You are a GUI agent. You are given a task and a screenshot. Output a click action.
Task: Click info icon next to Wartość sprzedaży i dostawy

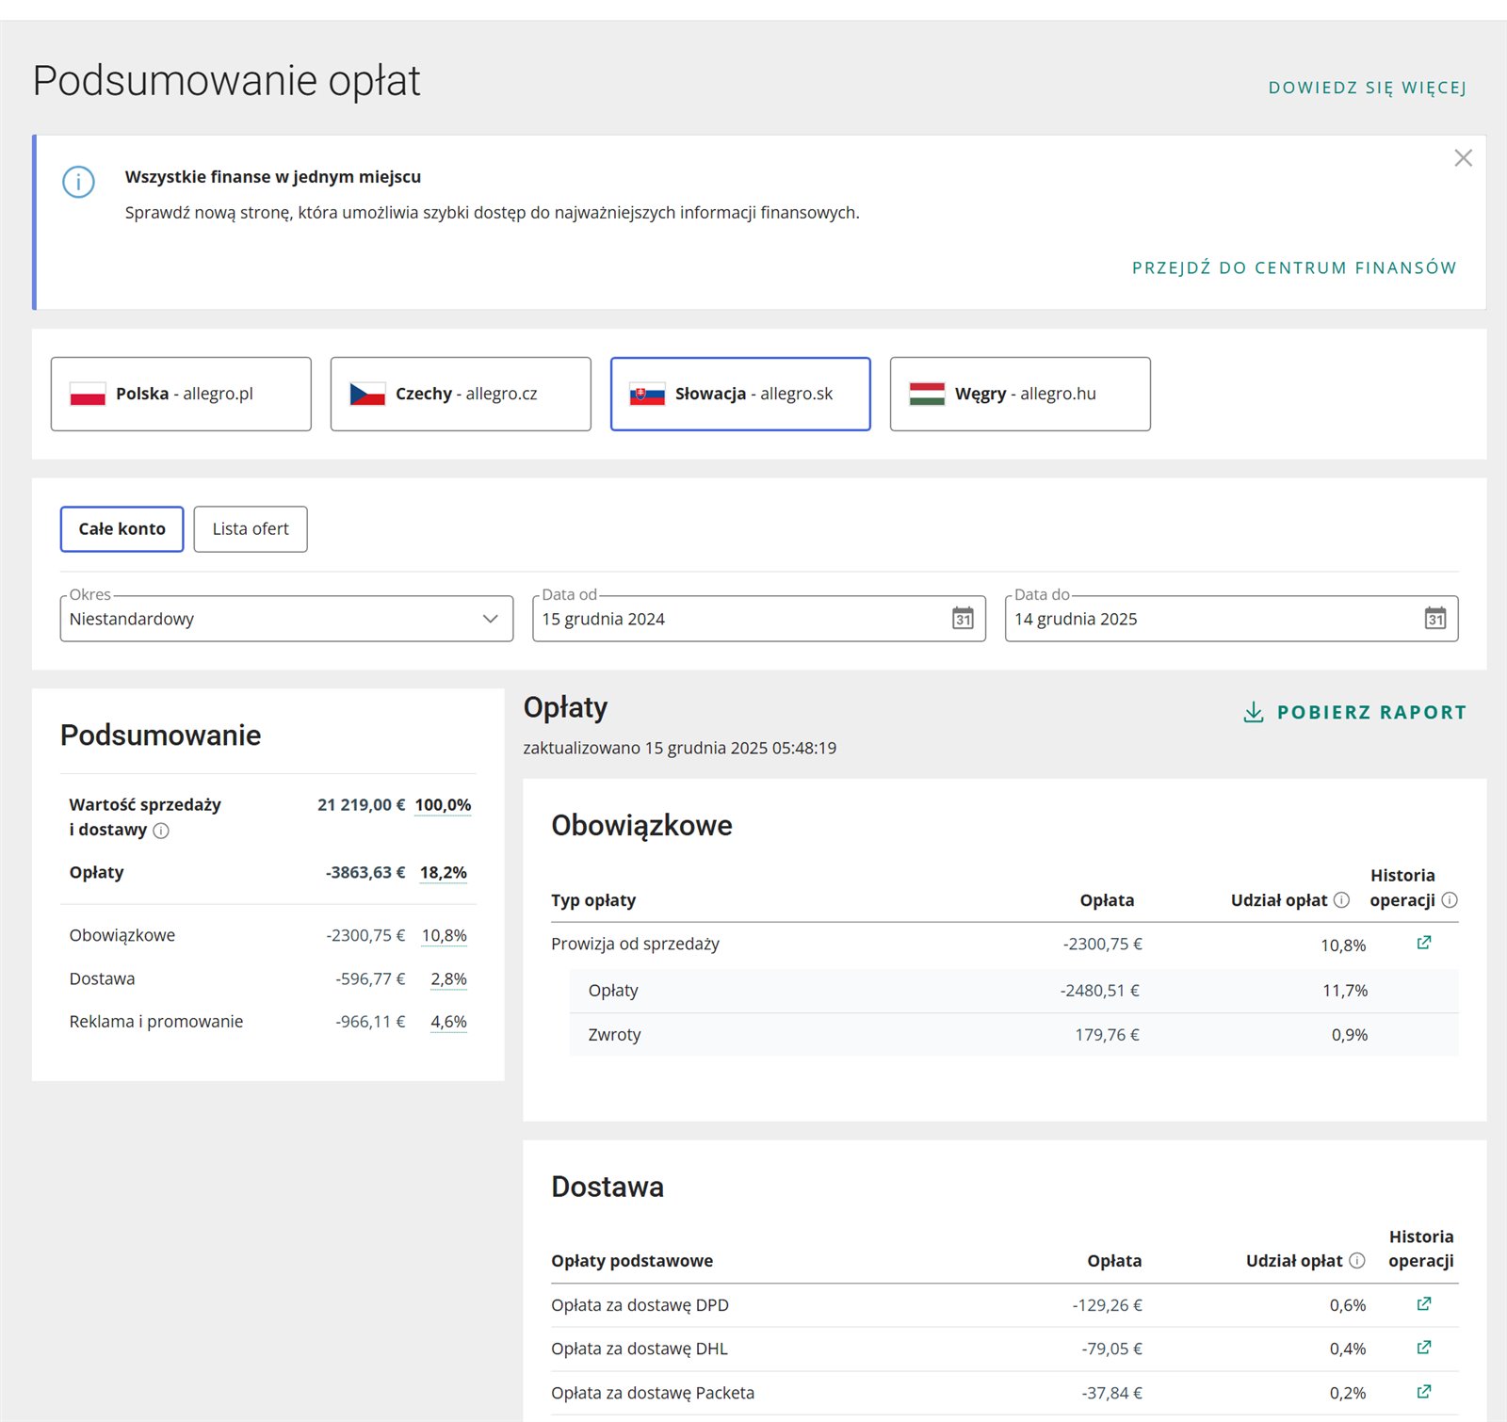161,831
